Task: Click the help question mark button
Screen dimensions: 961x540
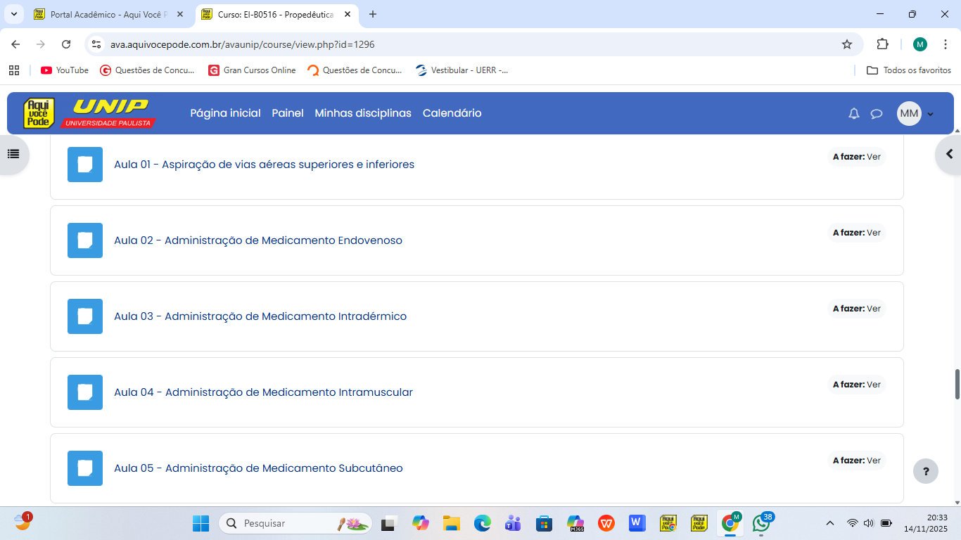Action: pos(926,471)
